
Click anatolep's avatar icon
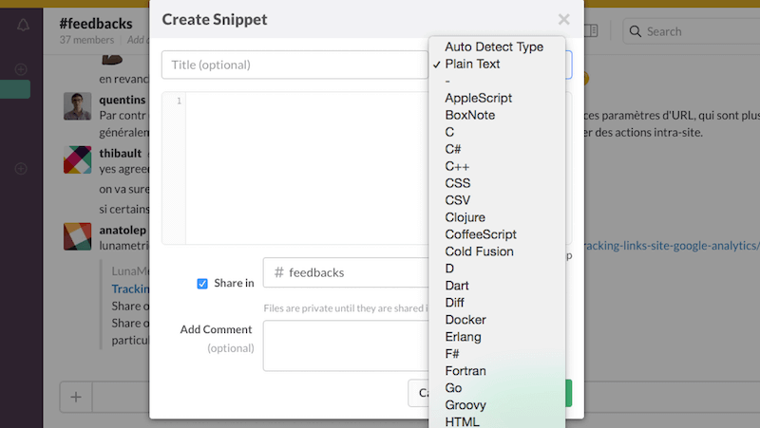coord(77,236)
